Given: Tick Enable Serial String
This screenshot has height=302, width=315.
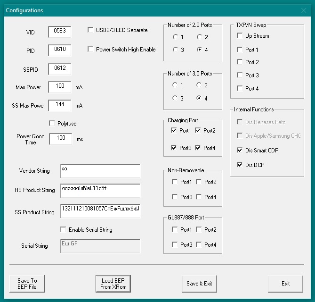Looking at the screenshot, I should (x=64, y=230).
